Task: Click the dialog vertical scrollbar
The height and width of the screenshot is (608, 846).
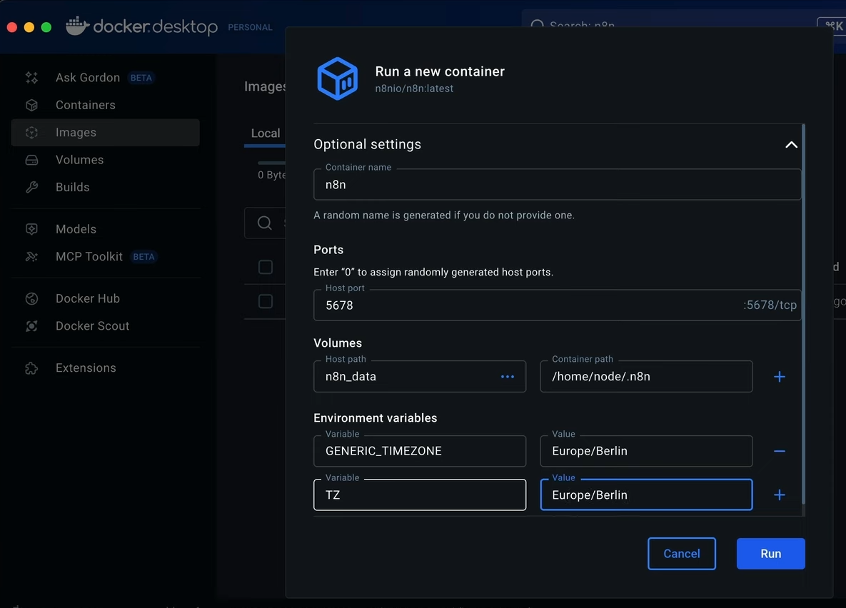Action: tap(803, 315)
